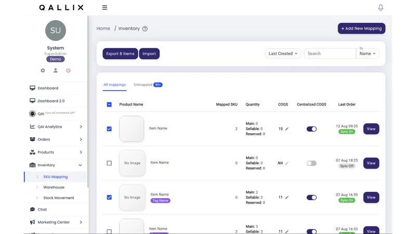Click View button in 07 Aug 16:59 row
Screen dimensions: 416x234
pos(371,198)
